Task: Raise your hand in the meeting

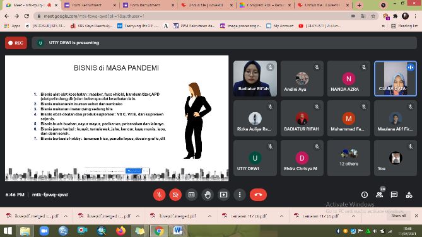Action: [x=208, y=195]
